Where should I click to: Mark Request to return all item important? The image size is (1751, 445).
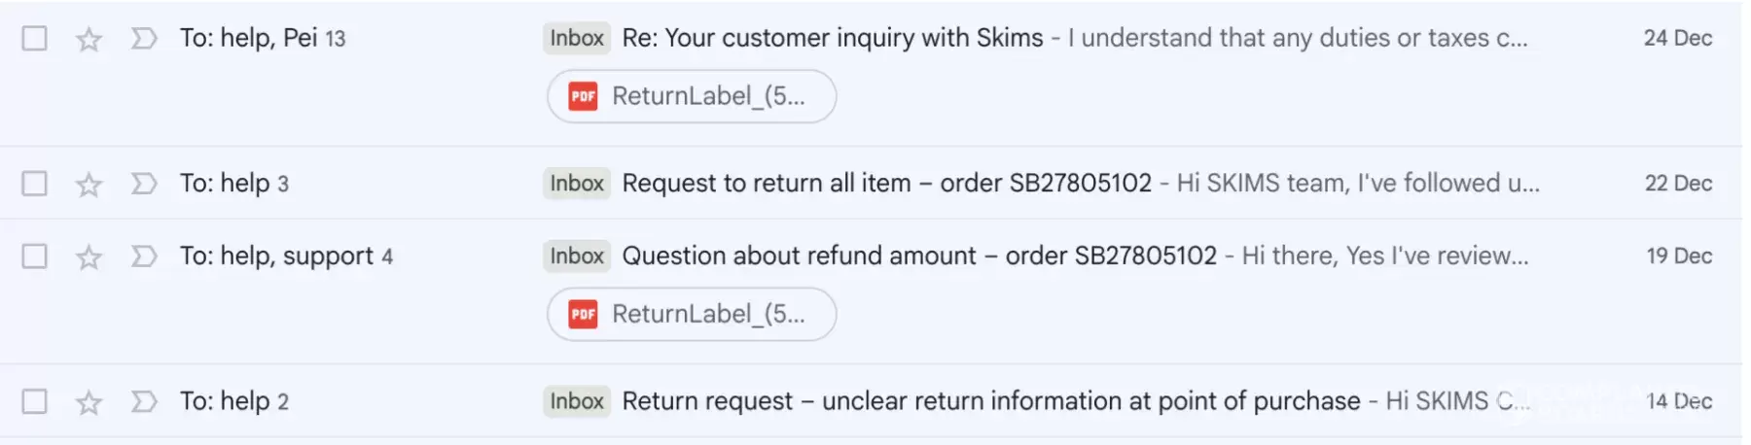click(144, 184)
